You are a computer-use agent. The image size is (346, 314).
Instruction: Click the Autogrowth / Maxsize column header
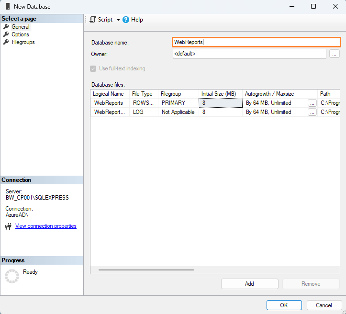[280, 94]
